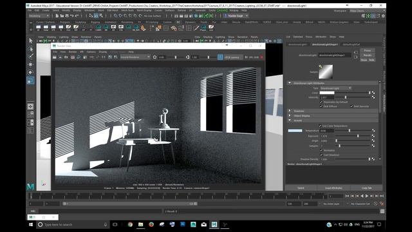Image resolution: width=412 pixels, height=232 pixels.
Task: Toggle Normalize checkbox in Arnold section
Action: [321, 150]
